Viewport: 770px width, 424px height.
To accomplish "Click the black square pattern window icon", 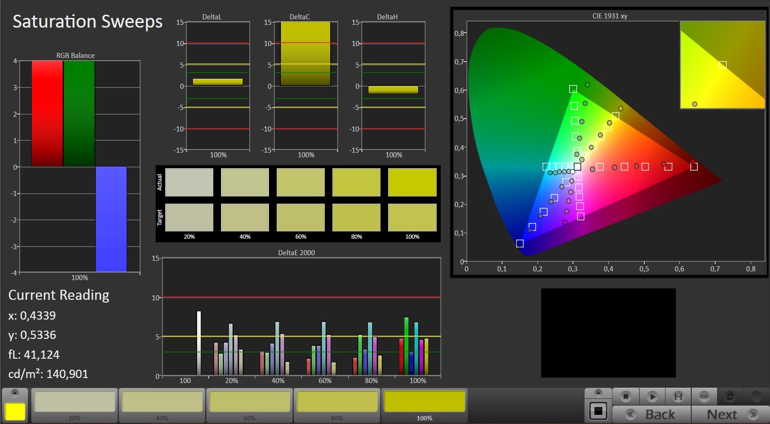I will click(598, 411).
